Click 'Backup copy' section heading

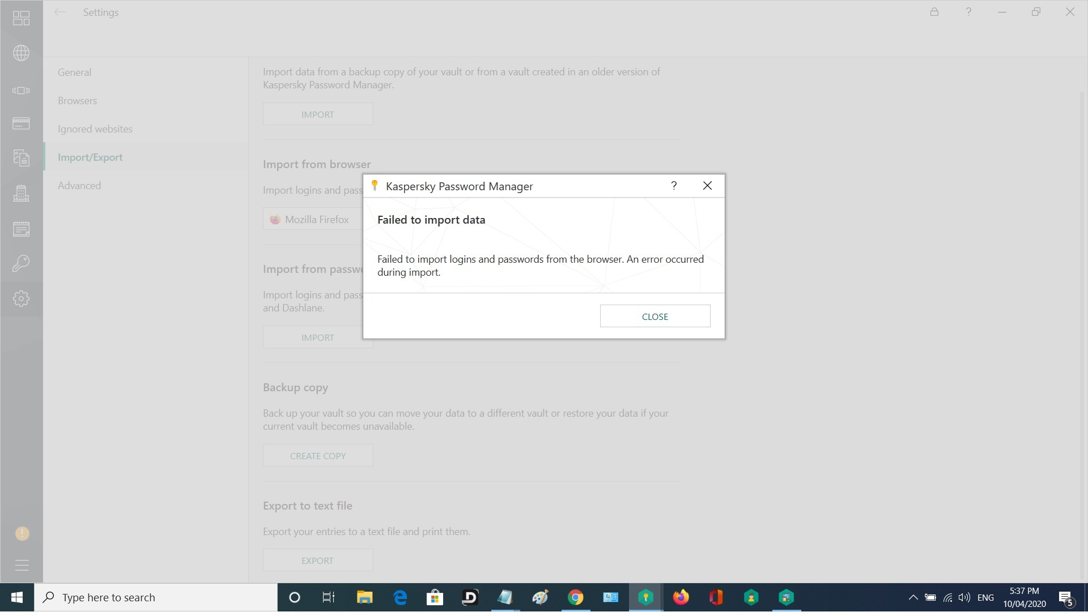295,387
